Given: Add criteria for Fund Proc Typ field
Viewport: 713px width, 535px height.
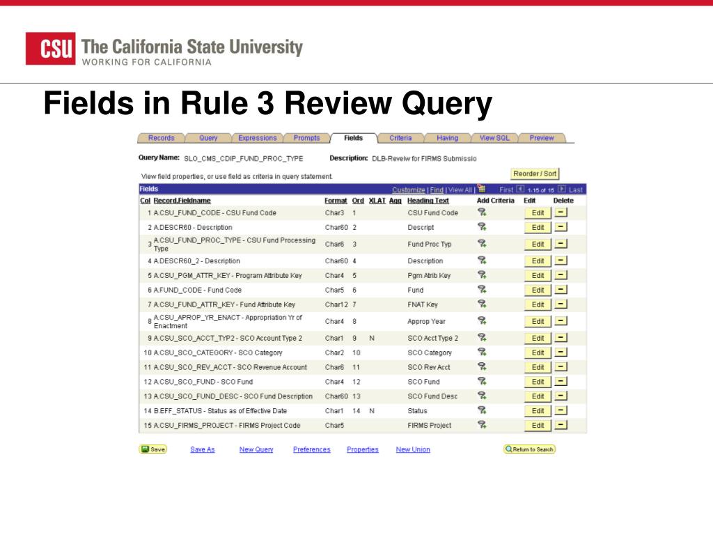Looking at the screenshot, I should pos(482,243).
